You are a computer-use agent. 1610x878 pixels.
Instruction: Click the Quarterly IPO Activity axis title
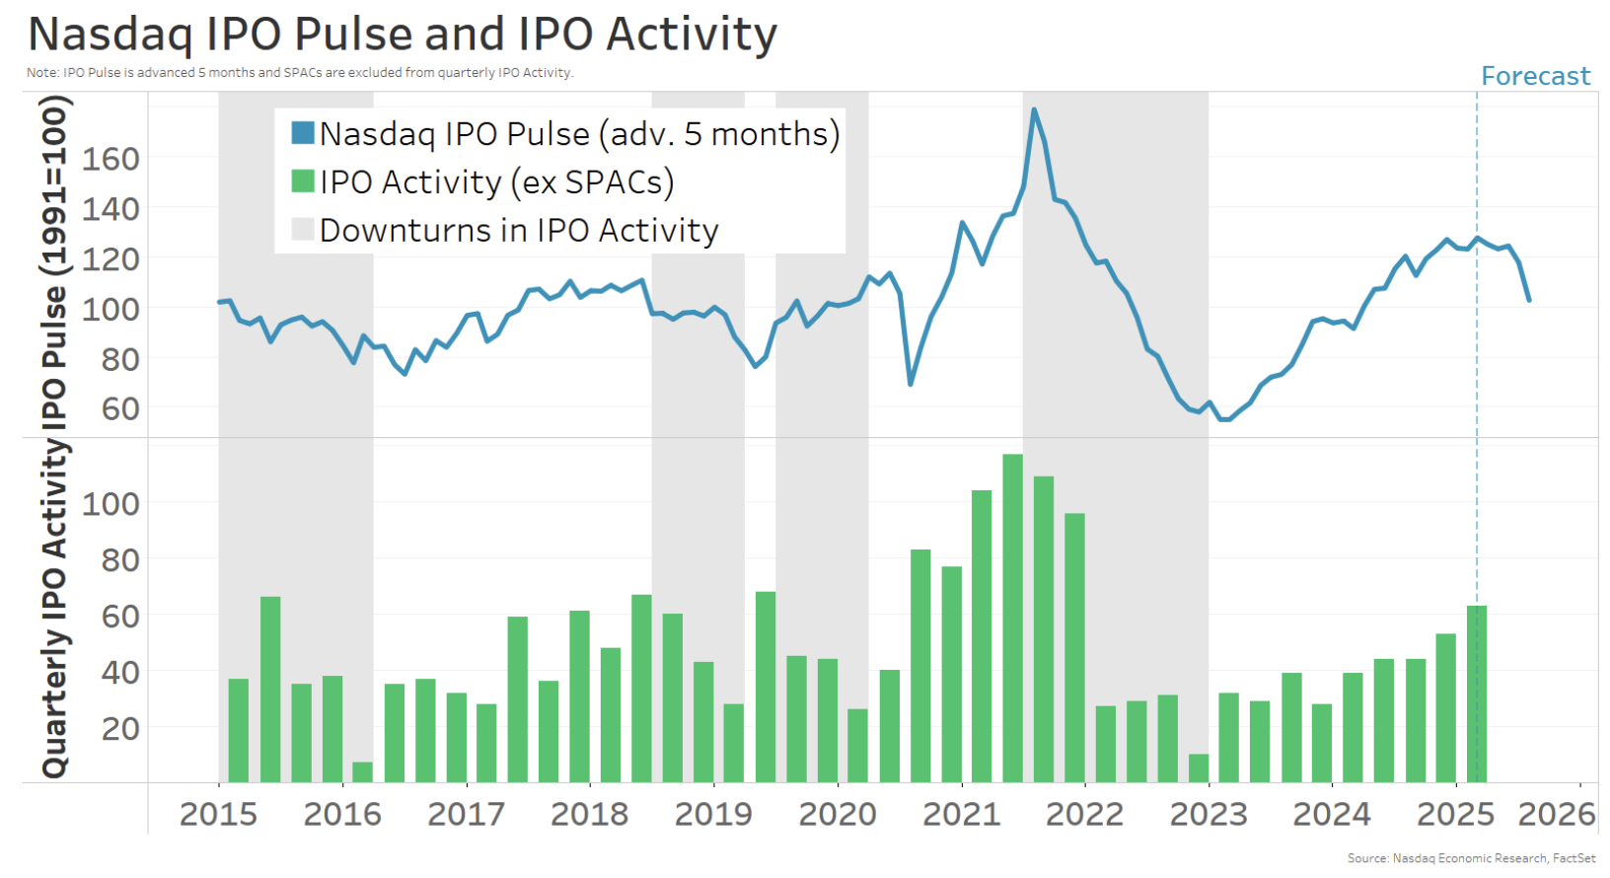point(54,610)
